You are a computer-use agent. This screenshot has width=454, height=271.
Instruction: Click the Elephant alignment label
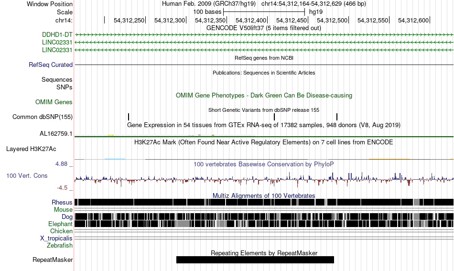[60, 224]
